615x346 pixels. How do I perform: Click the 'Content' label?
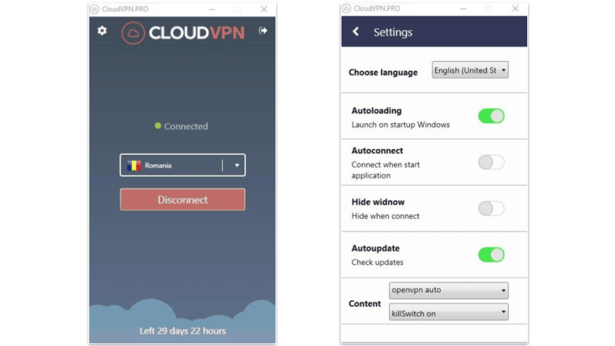tap(365, 304)
